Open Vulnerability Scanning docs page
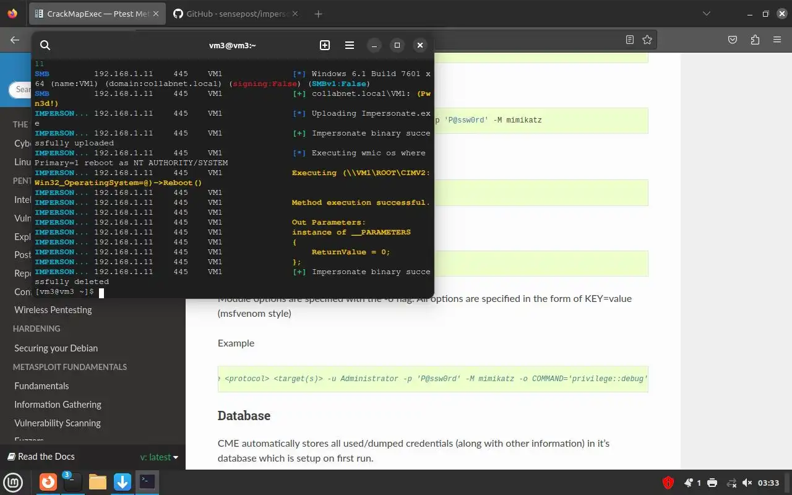Viewport: 792px width, 495px height. coord(58,423)
